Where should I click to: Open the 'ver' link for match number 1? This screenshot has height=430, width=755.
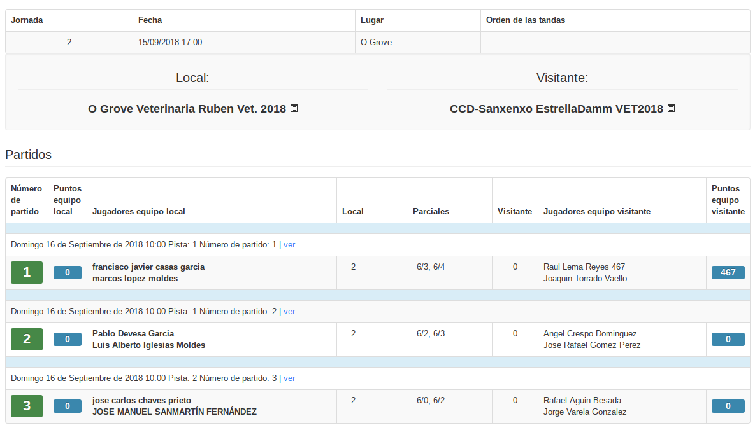[289, 244]
